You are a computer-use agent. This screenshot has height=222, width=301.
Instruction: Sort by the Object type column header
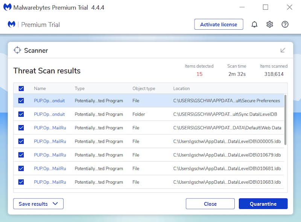144,89
